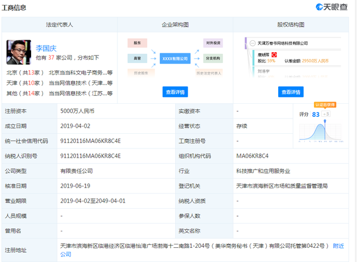Click 北京（共13家）region count

pyautogui.click(x=25, y=73)
